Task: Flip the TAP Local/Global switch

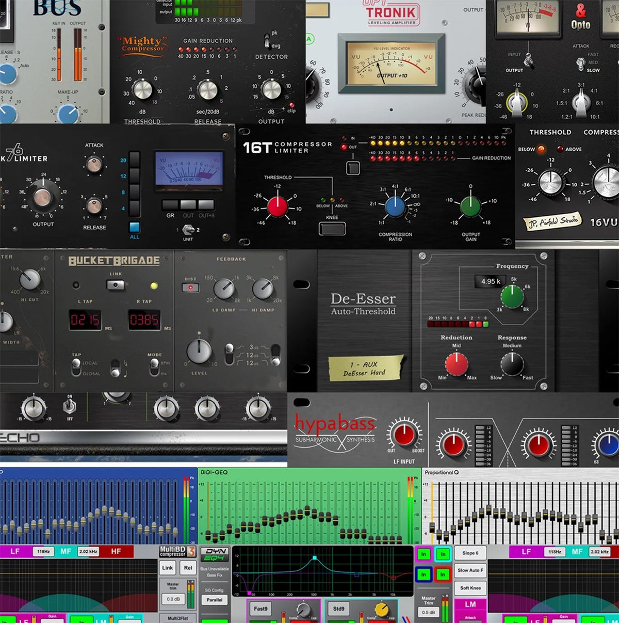Action: pos(76,367)
